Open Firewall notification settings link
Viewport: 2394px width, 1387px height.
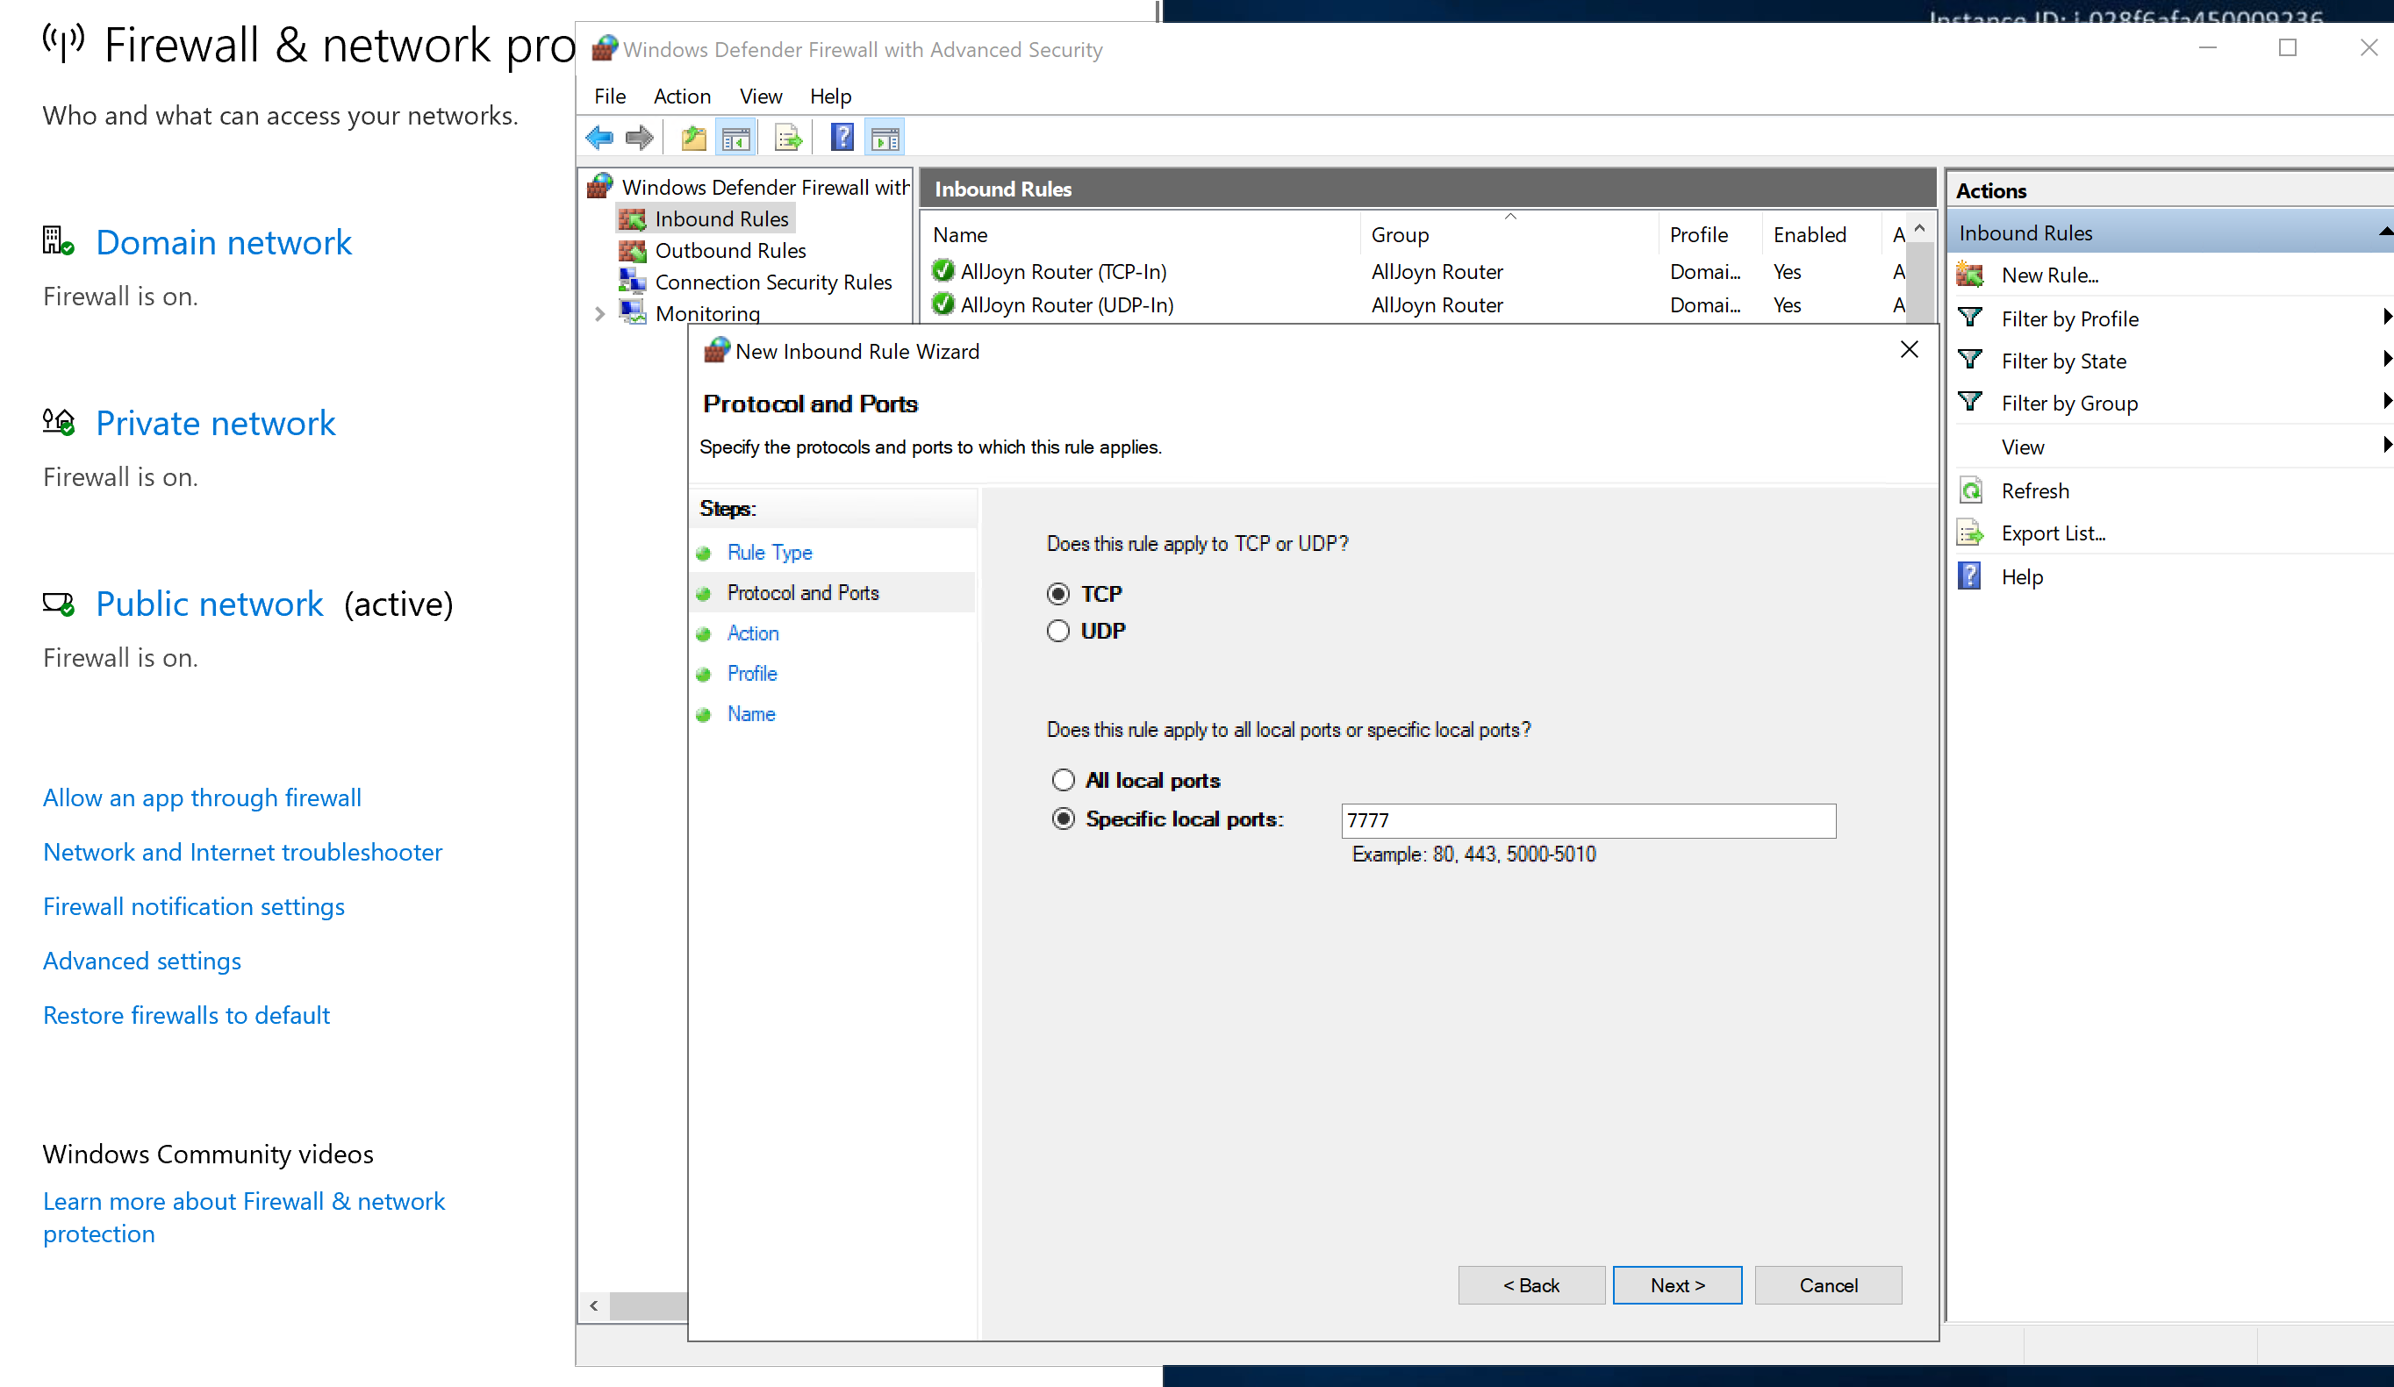point(194,906)
